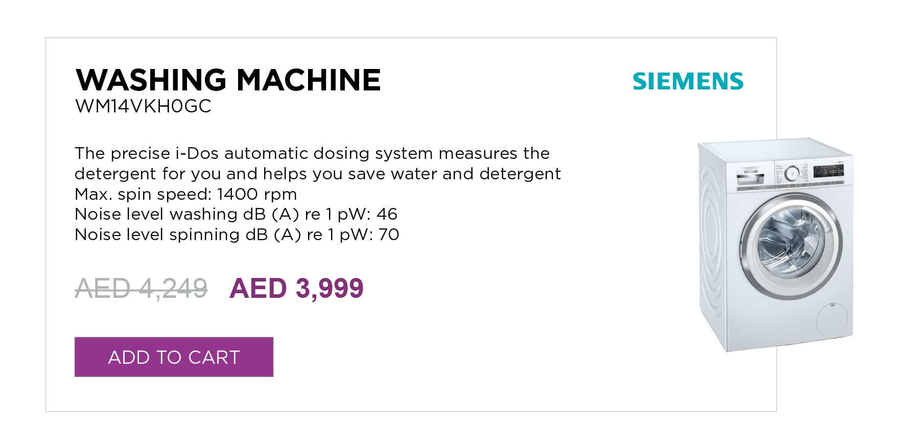Select the WM14VKH0GC model number
Image resolution: width=918 pixels, height=444 pixels.
(x=143, y=106)
